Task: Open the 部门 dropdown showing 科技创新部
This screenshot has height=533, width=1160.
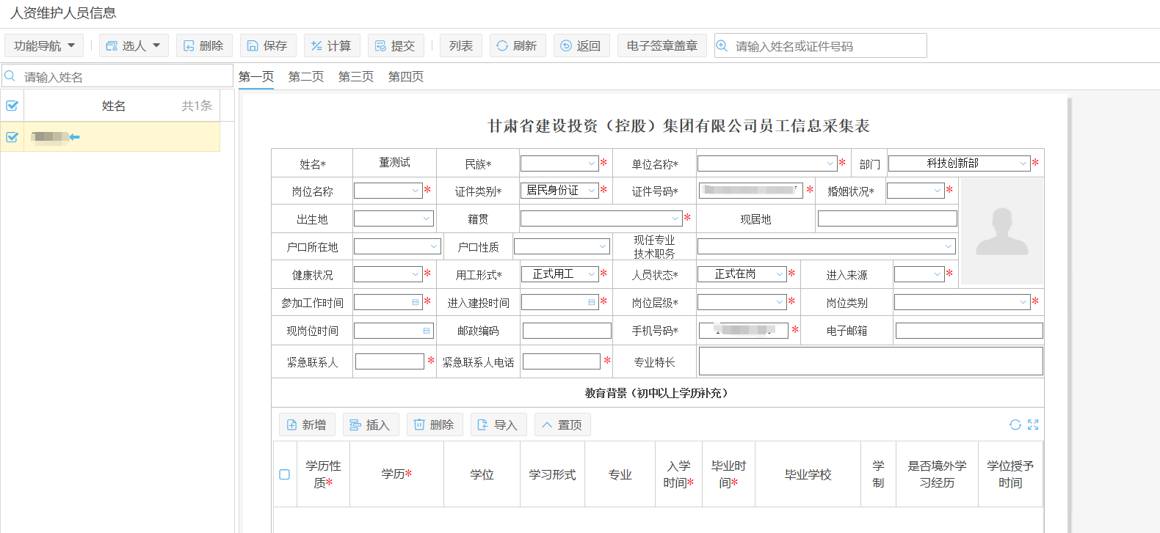Action: pos(960,163)
